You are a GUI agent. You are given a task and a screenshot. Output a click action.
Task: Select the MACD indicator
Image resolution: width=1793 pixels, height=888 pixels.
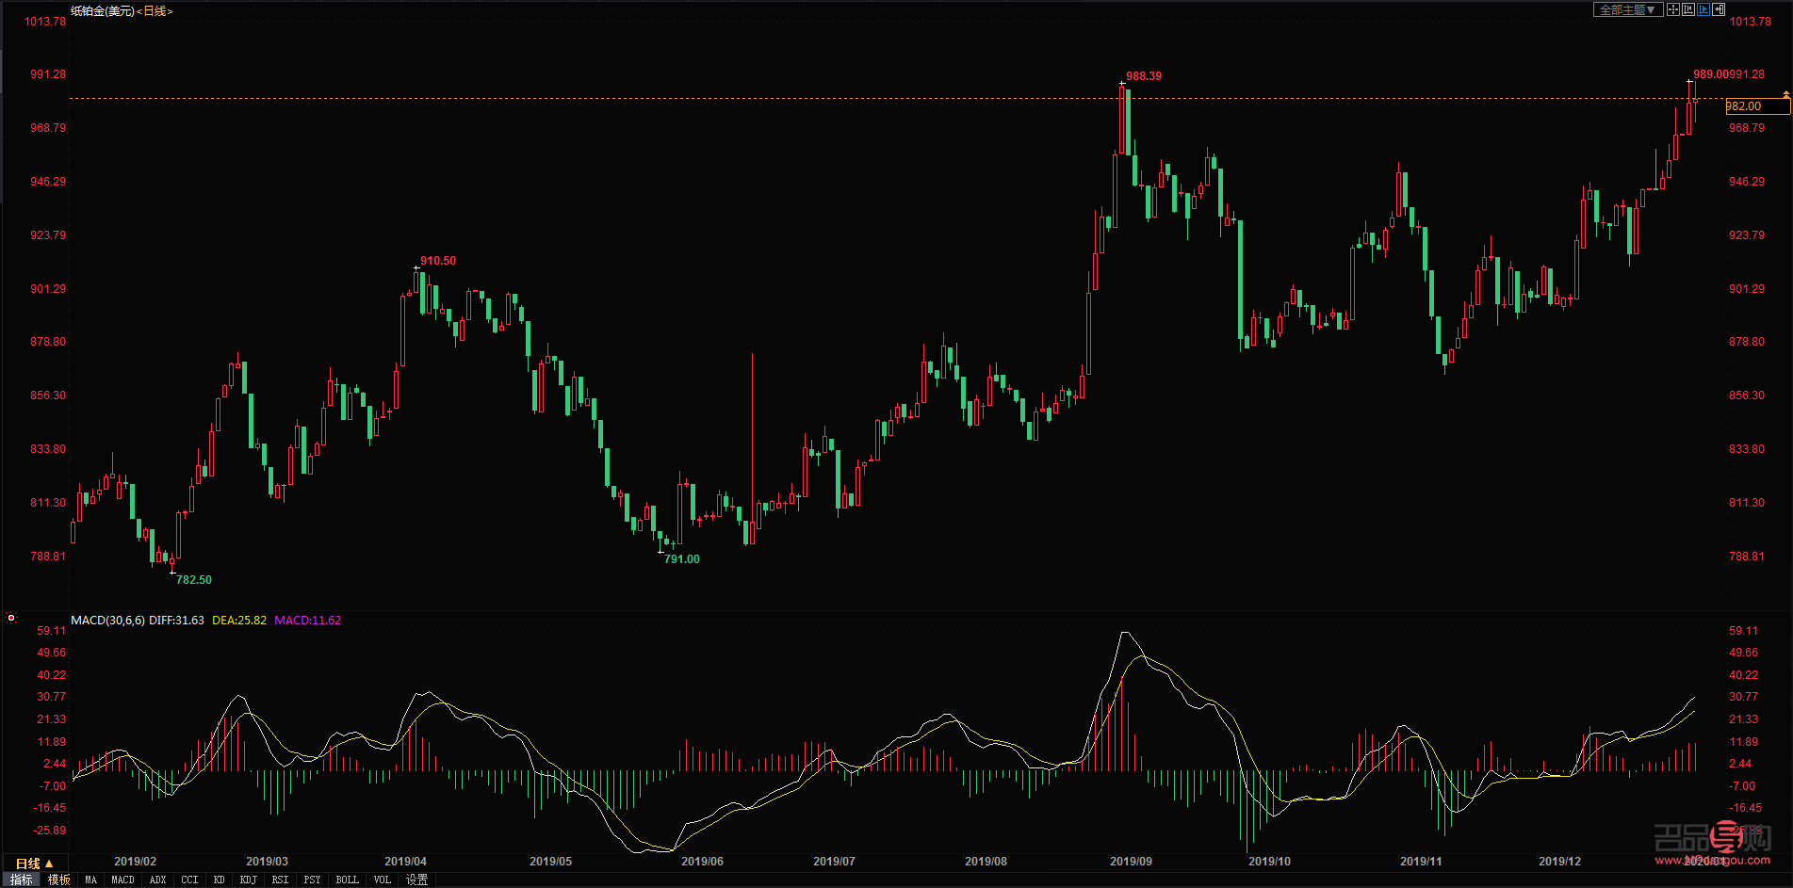coord(122,879)
